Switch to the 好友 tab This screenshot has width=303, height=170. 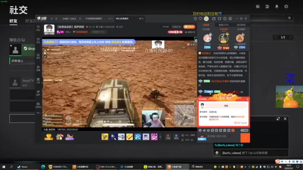coord(13,21)
